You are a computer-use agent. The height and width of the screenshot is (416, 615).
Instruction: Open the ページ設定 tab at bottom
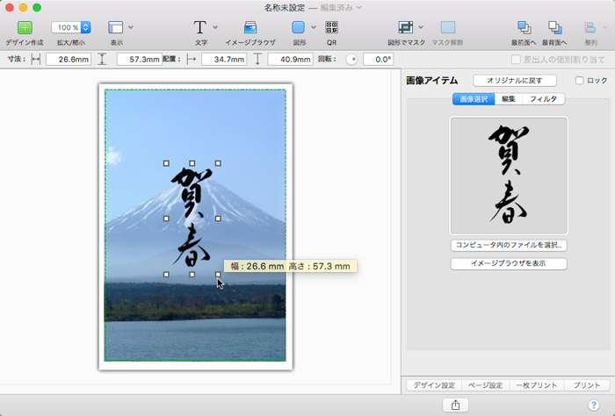(483, 385)
